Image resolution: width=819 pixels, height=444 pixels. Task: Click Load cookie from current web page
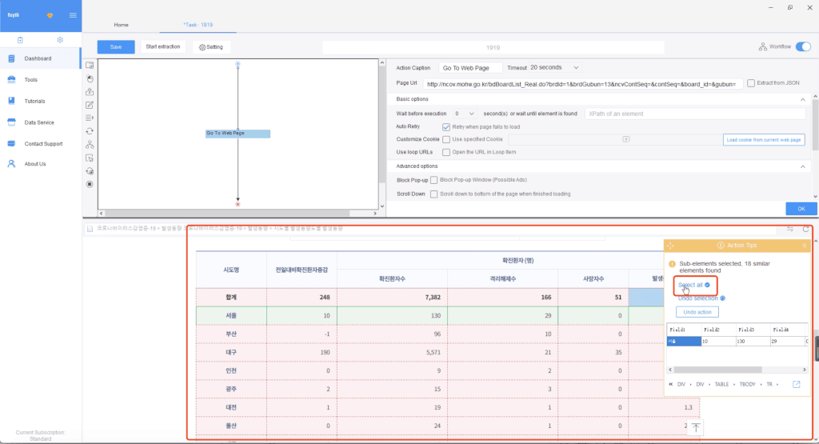(x=764, y=140)
